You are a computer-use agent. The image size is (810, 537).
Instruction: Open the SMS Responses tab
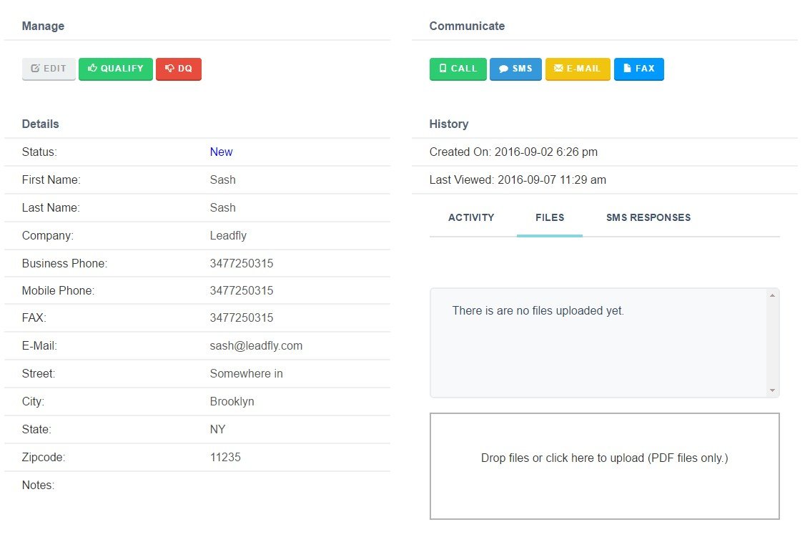(648, 217)
